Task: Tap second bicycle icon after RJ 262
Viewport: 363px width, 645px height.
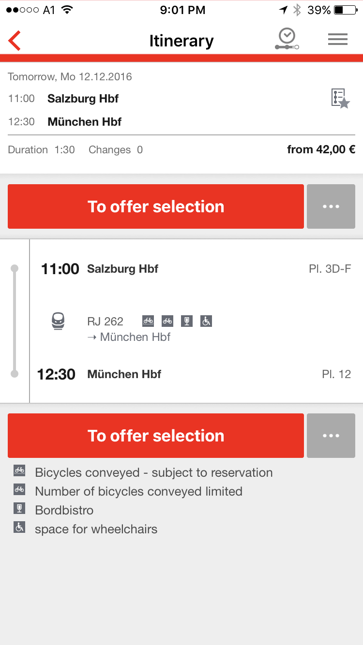Action: point(167,321)
